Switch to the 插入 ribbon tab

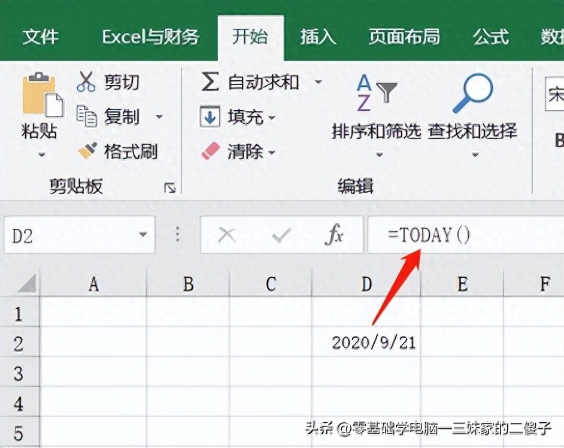(318, 37)
